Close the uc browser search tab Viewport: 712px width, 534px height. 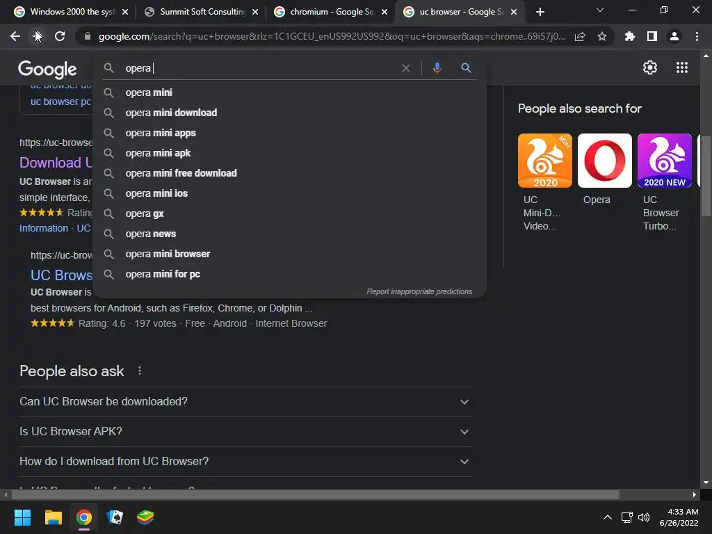pos(514,12)
